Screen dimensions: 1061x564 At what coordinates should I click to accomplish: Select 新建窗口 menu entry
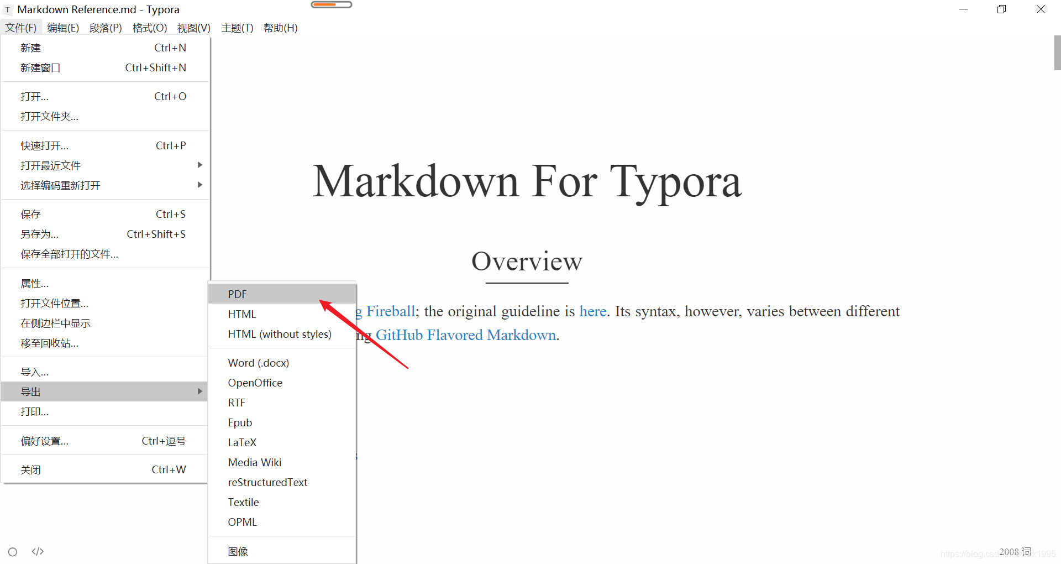click(105, 68)
